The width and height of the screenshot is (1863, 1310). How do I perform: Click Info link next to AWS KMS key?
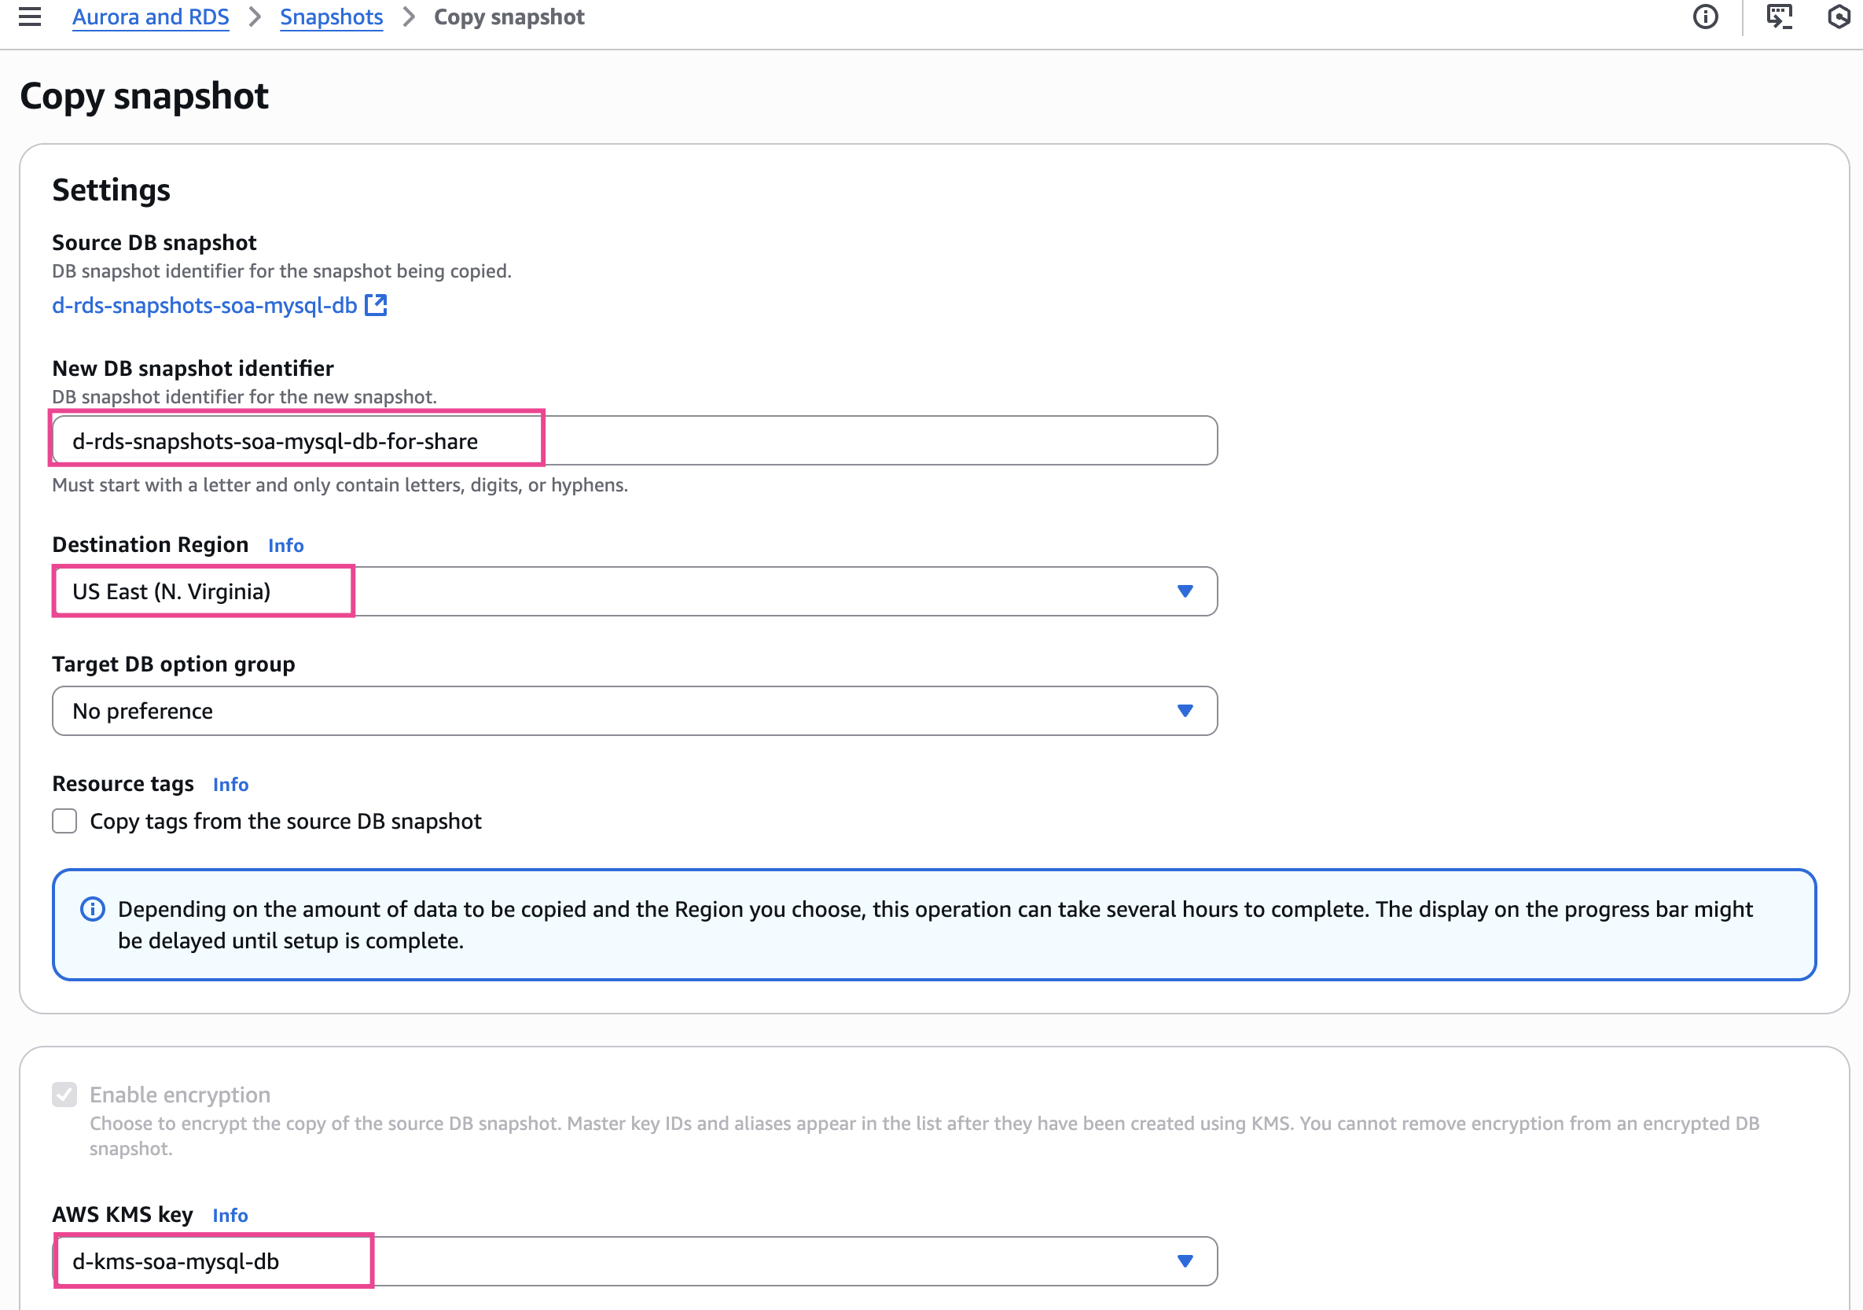(230, 1215)
